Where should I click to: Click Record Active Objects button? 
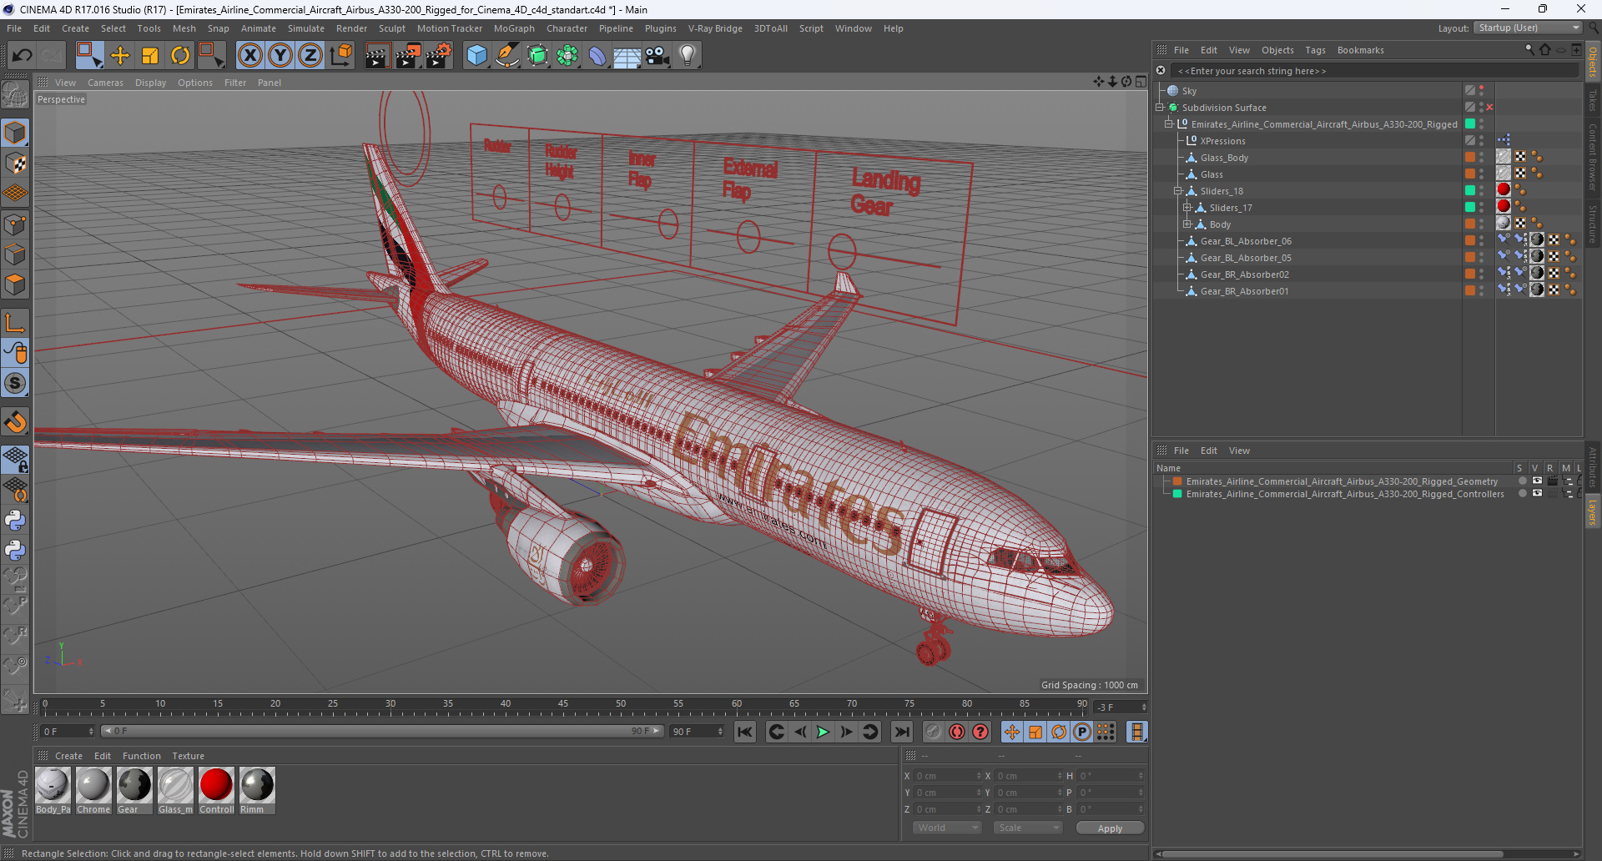click(x=934, y=732)
